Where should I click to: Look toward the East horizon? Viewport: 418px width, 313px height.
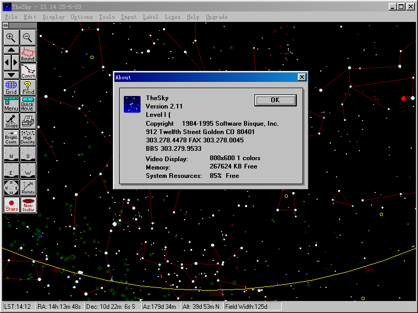pos(11,171)
